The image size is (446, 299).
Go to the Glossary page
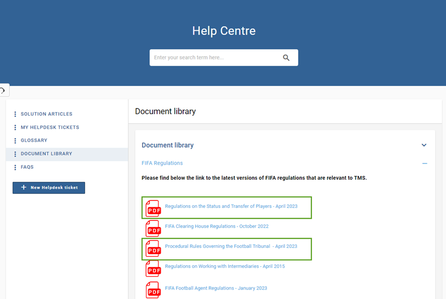click(34, 140)
